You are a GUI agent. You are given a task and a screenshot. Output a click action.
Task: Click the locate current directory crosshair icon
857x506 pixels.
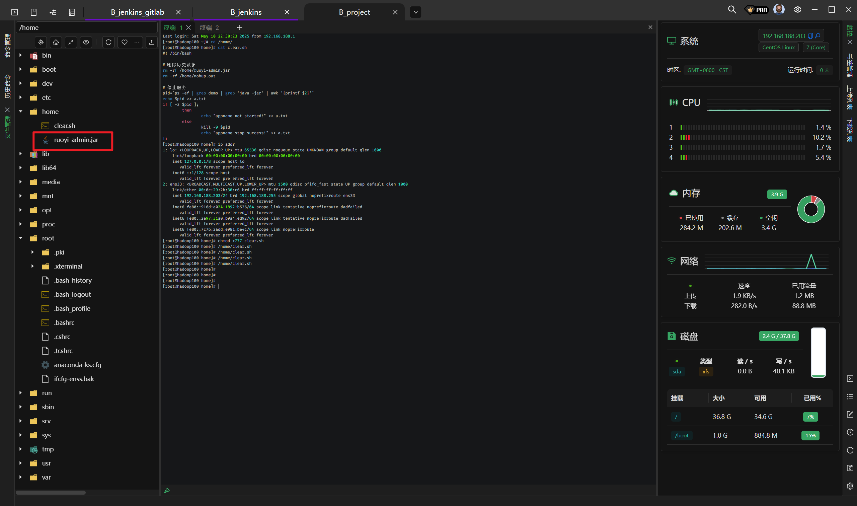41,42
